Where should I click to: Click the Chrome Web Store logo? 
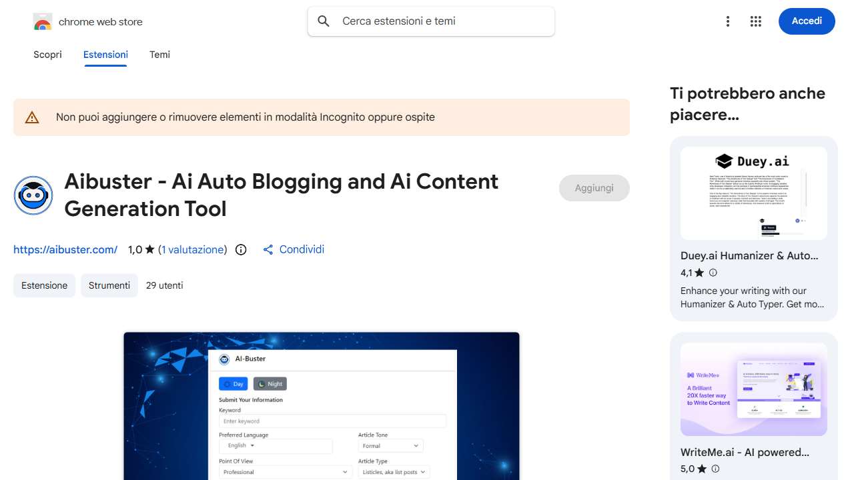coord(43,22)
